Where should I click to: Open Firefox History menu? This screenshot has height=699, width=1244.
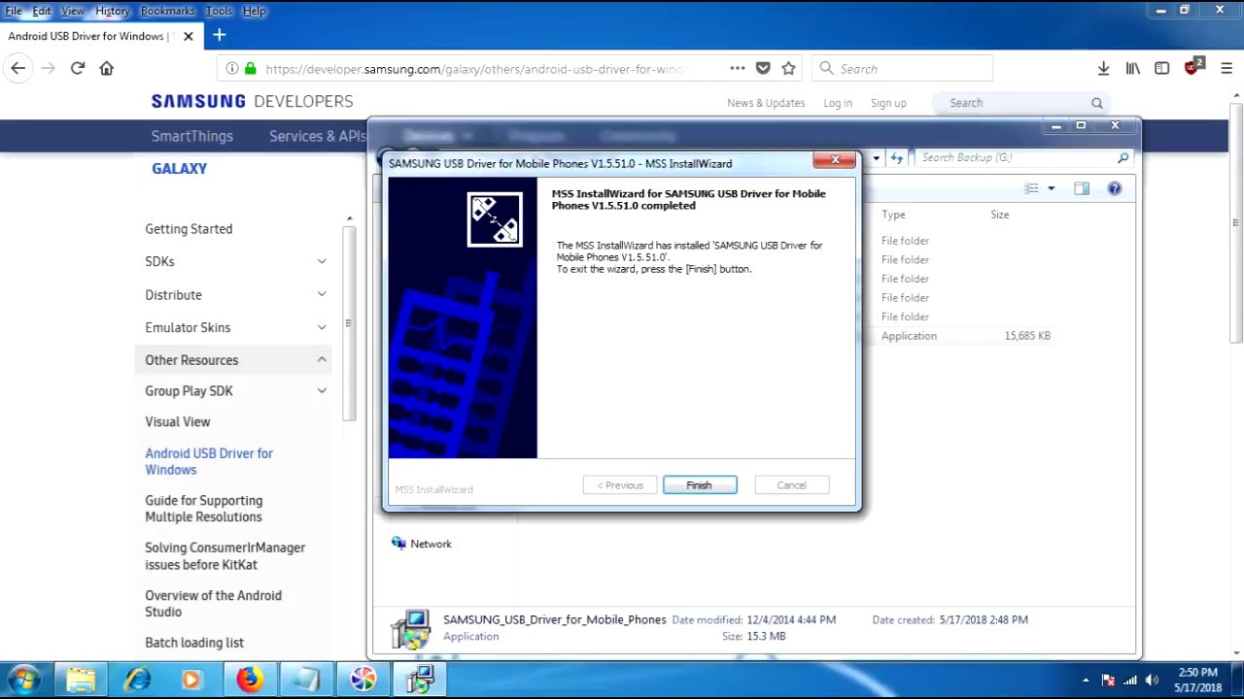112,11
